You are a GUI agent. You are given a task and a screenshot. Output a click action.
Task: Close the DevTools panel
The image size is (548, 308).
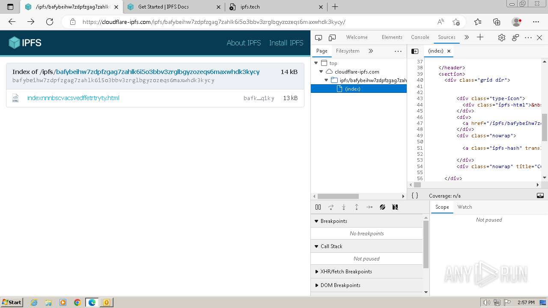[540, 38]
